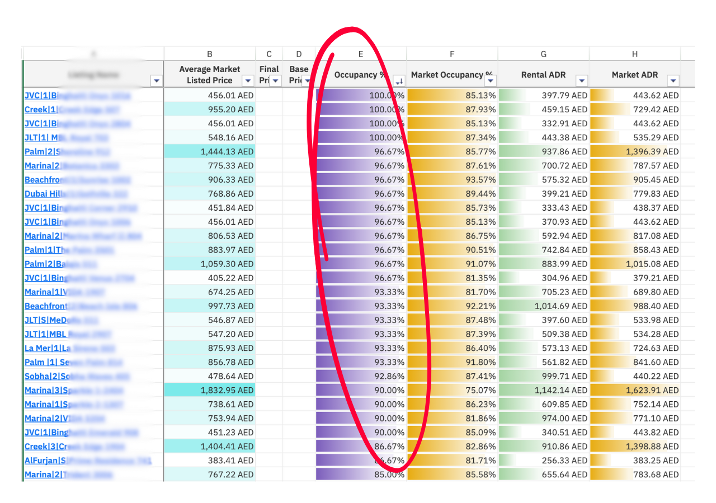Image resolution: width=716 pixels, height=503 pixels.
Task: Select column B header
Action: [210, 54]
